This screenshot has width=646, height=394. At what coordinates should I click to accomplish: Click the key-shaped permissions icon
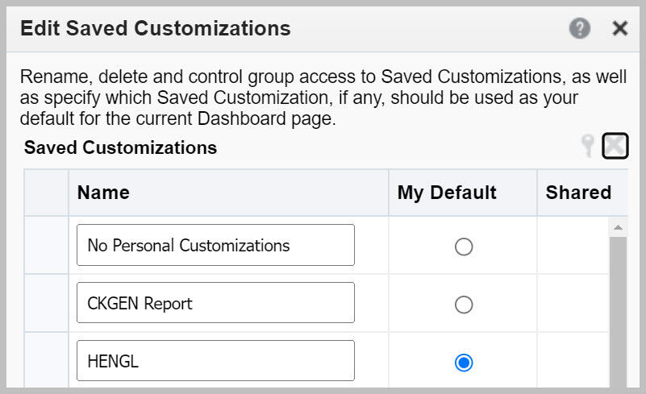(x=588, y=146)
